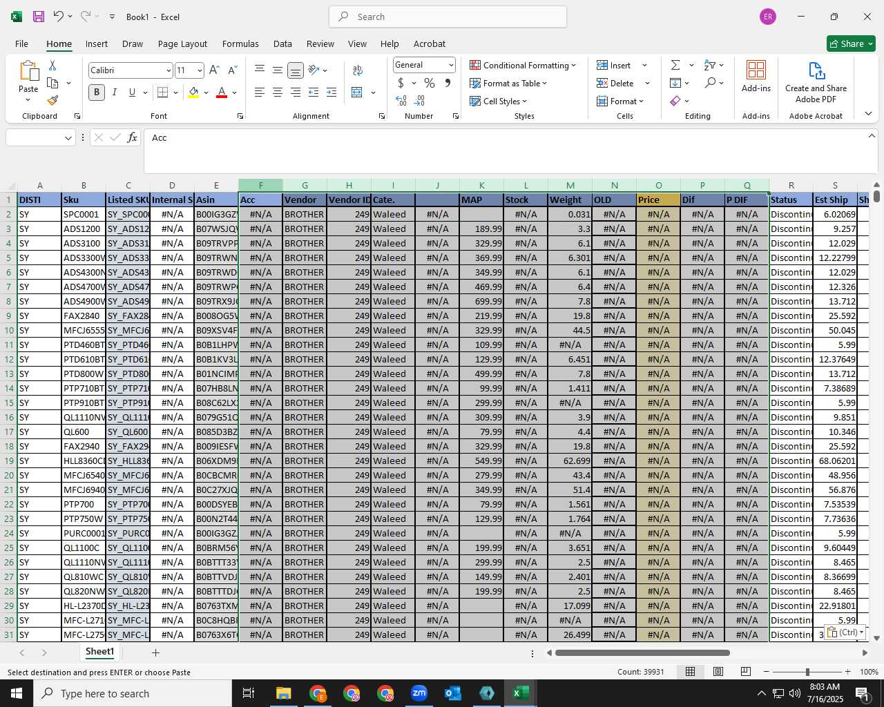884x707 pixels.
Task: Click the zoom in plus button
Action: click(847, 672)
